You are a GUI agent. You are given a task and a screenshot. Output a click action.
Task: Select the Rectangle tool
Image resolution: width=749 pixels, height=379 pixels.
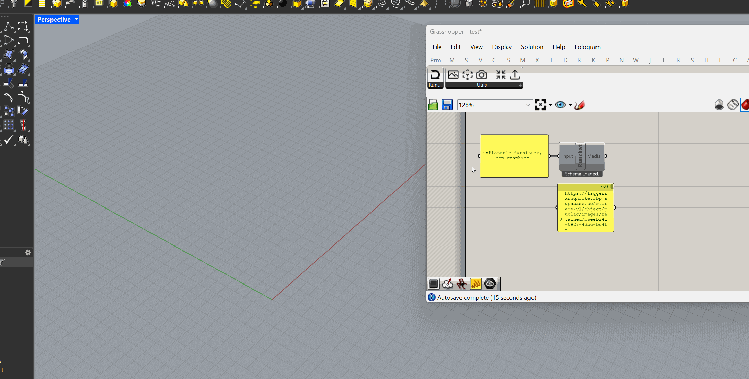coord(23,41)
